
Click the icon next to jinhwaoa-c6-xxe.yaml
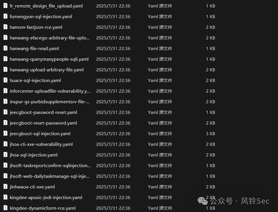[5, 187]
